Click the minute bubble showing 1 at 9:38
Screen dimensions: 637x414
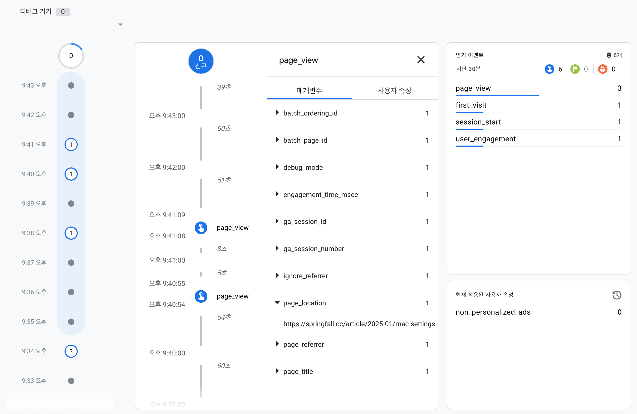click(71, 233)
